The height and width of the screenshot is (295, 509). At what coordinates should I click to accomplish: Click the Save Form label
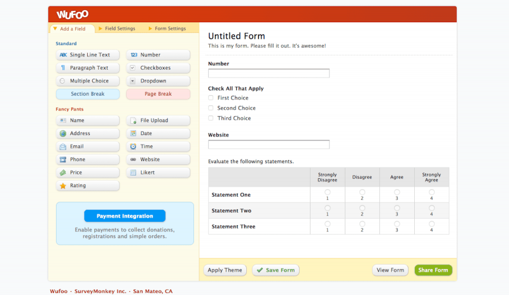pos(280,270)
